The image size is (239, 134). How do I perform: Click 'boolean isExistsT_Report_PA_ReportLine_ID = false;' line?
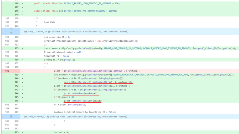(x=85, y=112)
